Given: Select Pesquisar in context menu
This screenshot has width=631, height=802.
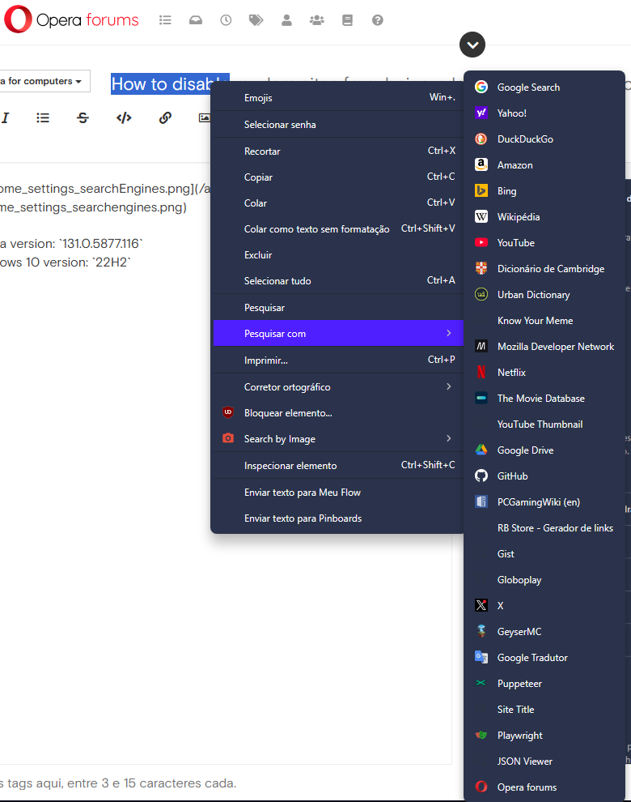Looking at the screenshot, I should pos(337,307).
